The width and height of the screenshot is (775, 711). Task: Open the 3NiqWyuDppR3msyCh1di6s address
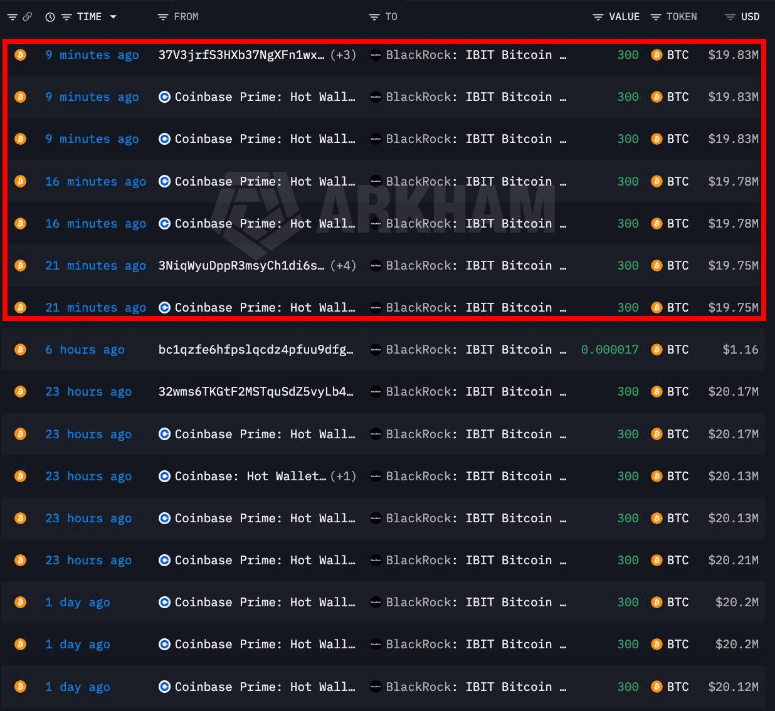241,266
